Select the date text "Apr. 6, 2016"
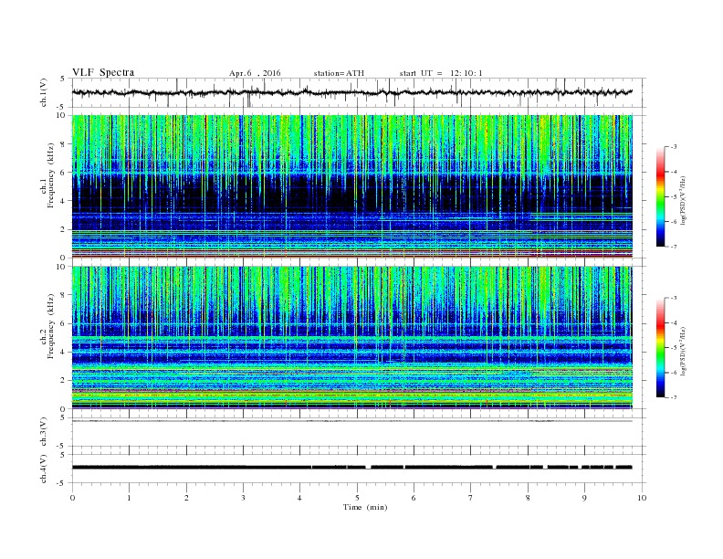 tap(255, 73)
